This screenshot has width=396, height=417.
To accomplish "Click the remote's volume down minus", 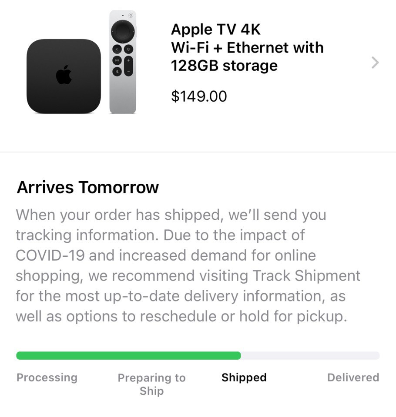I will 128,72.
